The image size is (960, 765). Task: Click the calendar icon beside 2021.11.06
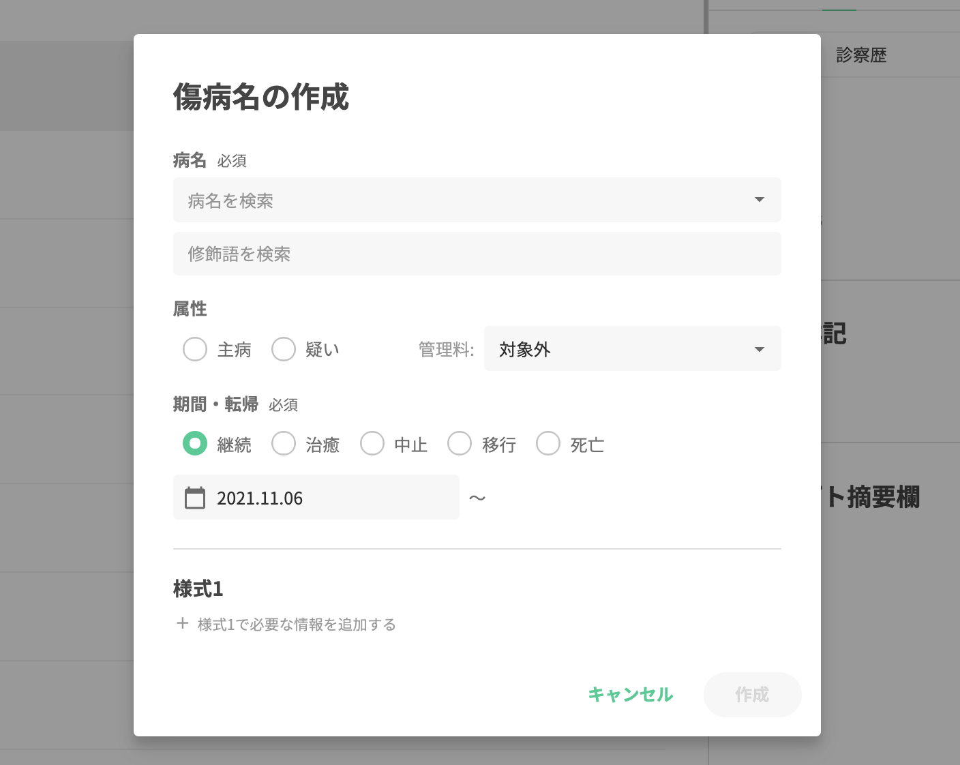[195, 498]
